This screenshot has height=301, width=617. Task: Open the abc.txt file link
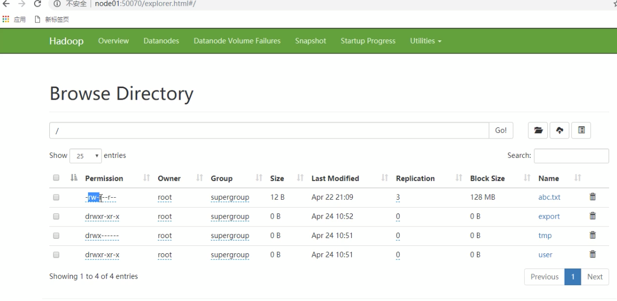tap(549, 197)
